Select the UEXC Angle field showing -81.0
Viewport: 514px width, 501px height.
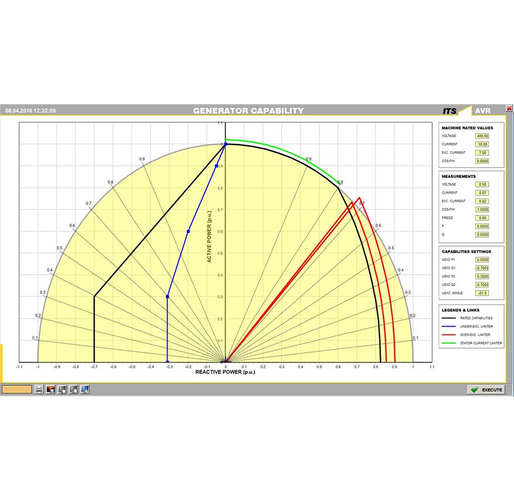[x=482, y=293]
